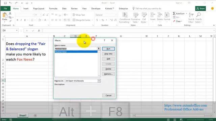
Task: Click AutoSum sigma button
Action: pyautogui.click(x=179, y=13)
